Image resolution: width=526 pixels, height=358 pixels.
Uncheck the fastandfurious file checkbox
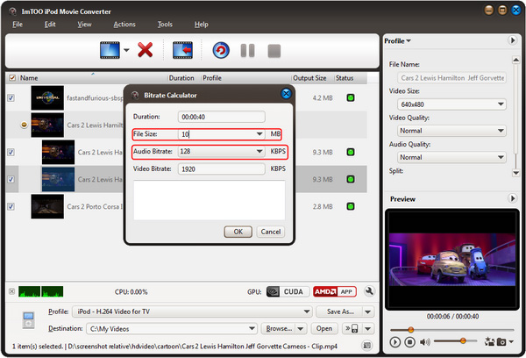[11, 97]
